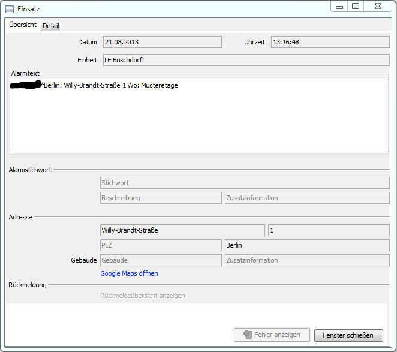Click the Uhrzeit field showing 13:16:48

click(x=330, y=42)
